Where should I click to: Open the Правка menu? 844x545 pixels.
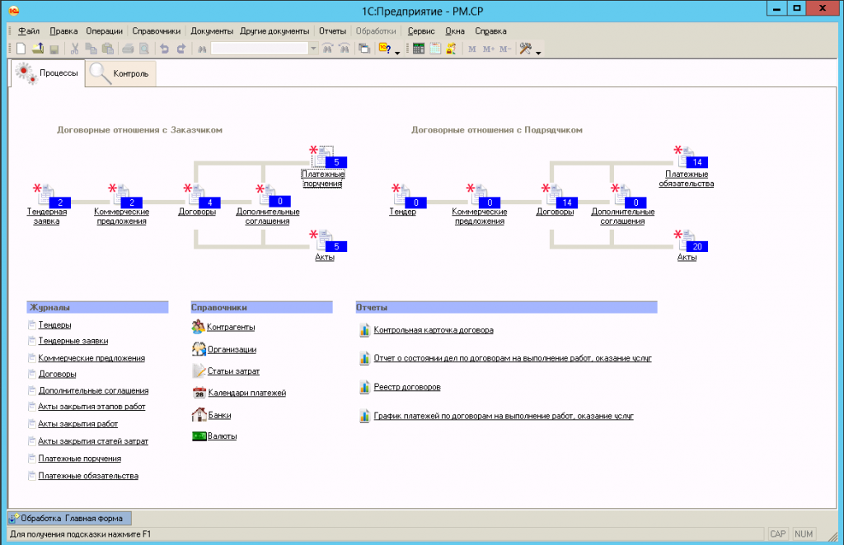coord(63,31)
